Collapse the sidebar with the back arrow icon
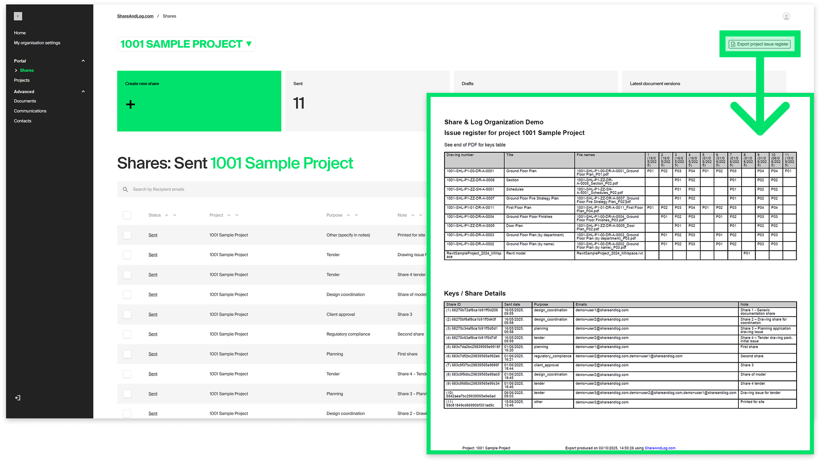This screenshot has height=462, width=820. (x=18, y=16)
